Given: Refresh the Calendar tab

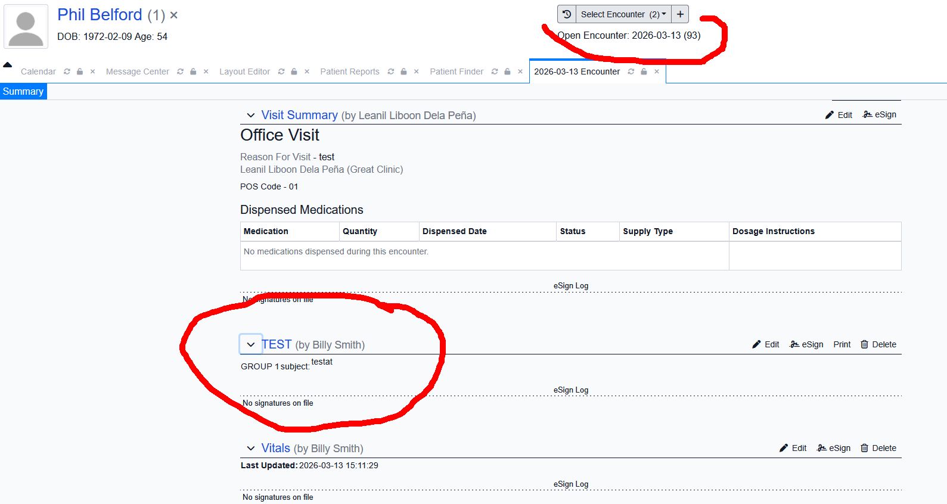Looking at the screenshot, I should pyautogui.click(x=67, y=71).
